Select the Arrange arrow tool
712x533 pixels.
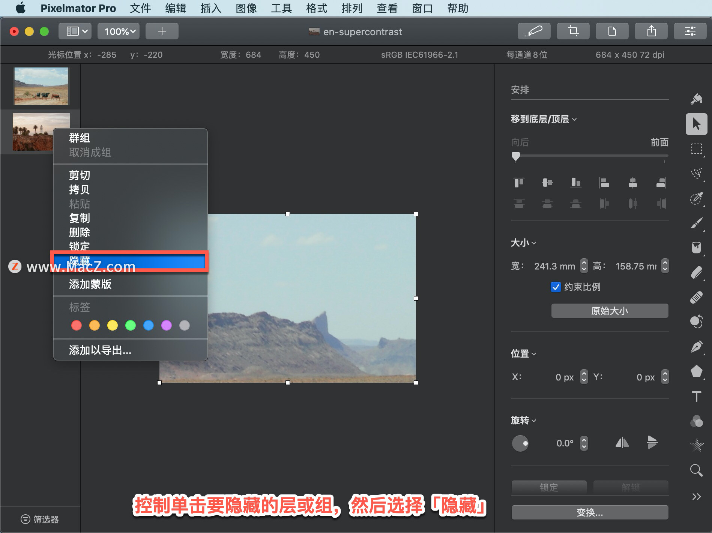[696, 124]
